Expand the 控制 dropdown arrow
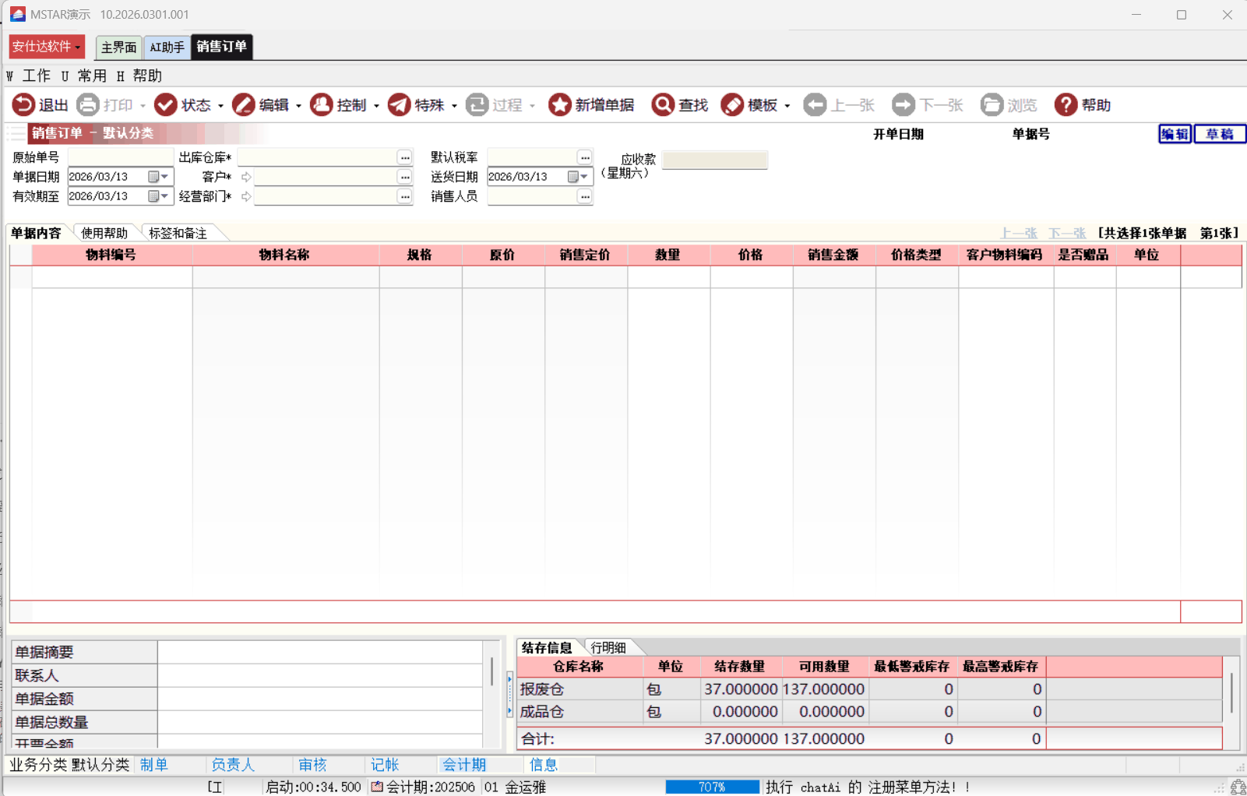 pos(376,106)
